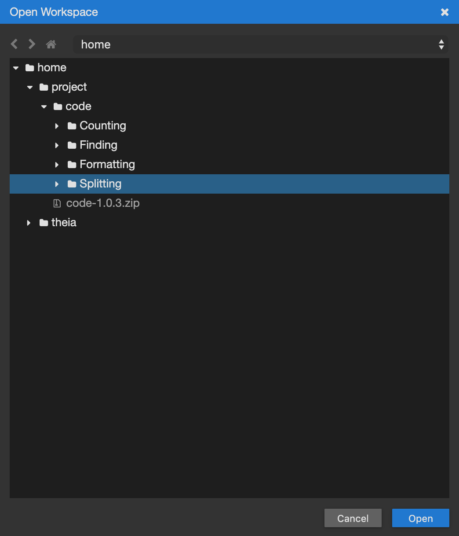The image size is (459, 536).
Task: Select the Splitting tree item label
Action: [100, 184]
